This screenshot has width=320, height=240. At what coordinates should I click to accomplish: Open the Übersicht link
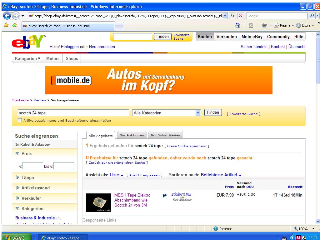tap(297, 47)
